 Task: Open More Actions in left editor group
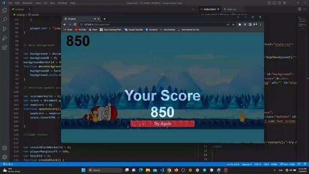(x=193, y=9)
